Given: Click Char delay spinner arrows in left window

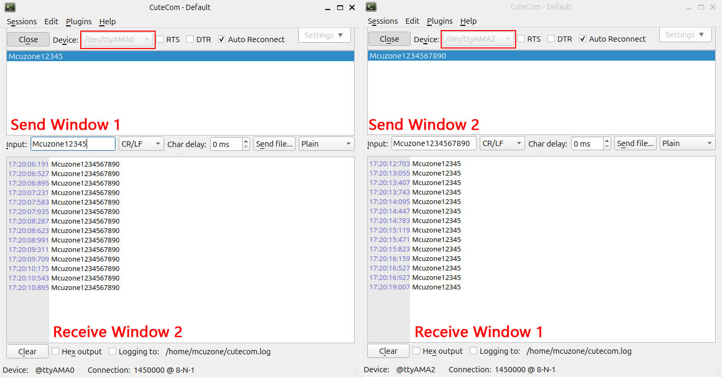Looking at the screenshot, I should click(246, 144).
